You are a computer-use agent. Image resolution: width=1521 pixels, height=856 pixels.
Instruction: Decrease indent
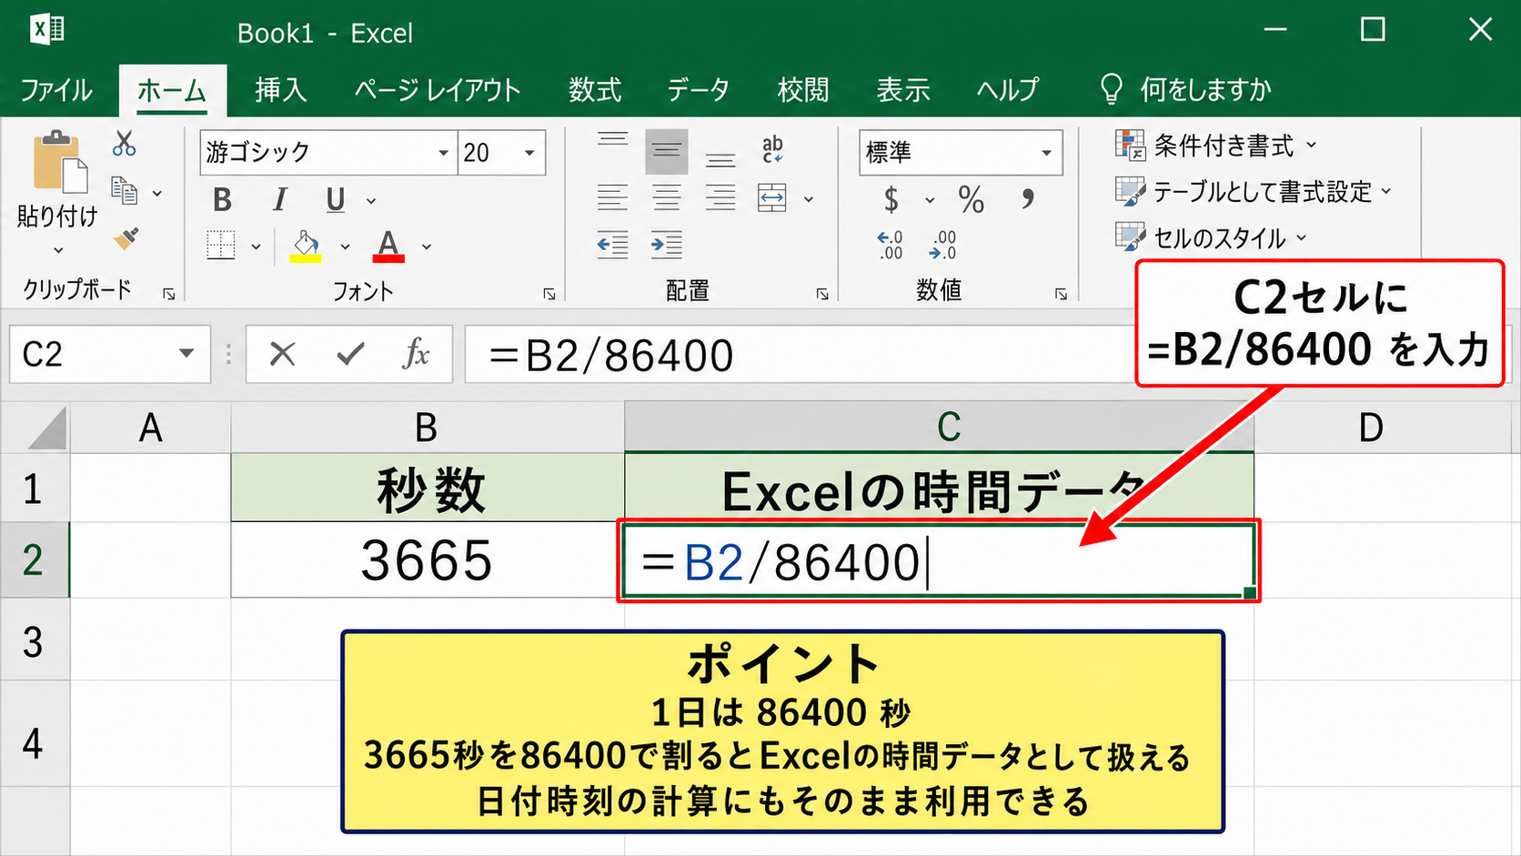click(x=612, y=245)
